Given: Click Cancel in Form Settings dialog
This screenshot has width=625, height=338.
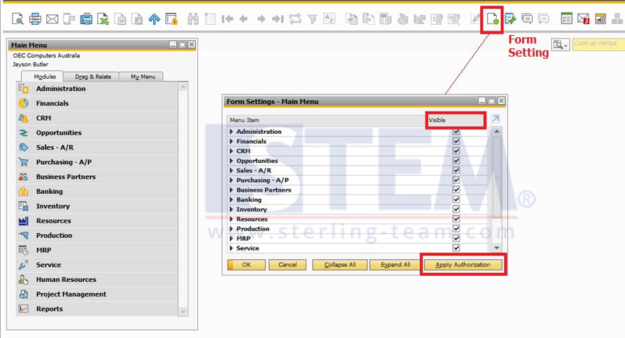Looking at the screenshot, I should [288, 265].
